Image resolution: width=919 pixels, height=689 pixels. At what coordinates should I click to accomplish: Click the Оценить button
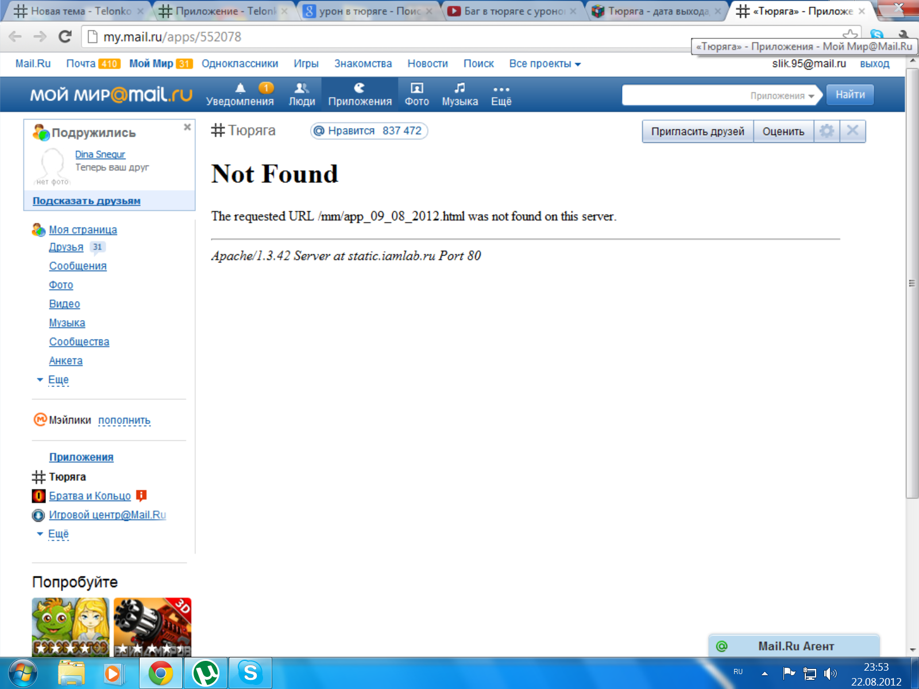783,131
